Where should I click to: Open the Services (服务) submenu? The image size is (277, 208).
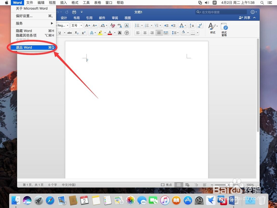coord(34,23)
